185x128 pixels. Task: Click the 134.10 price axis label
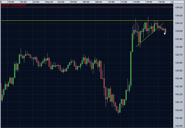click(179, 23)
